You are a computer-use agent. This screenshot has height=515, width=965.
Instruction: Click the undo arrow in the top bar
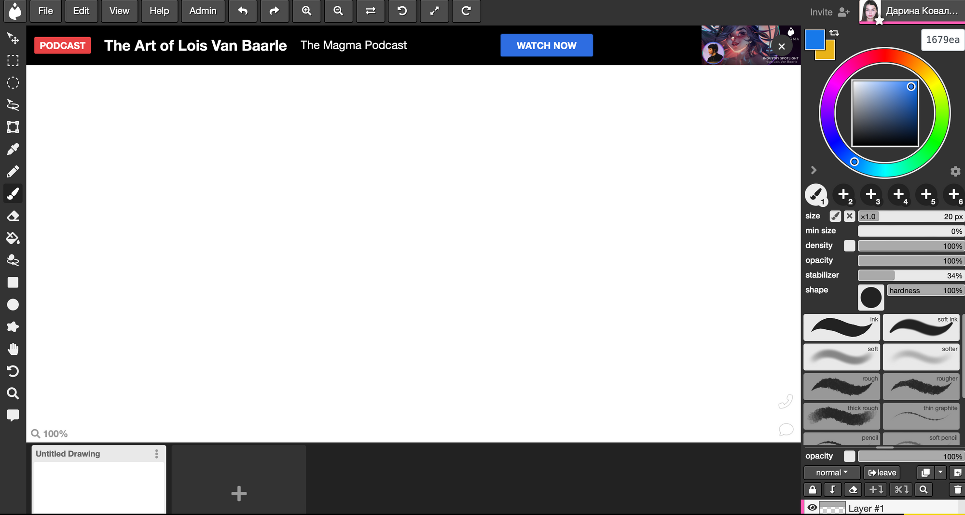243,11
